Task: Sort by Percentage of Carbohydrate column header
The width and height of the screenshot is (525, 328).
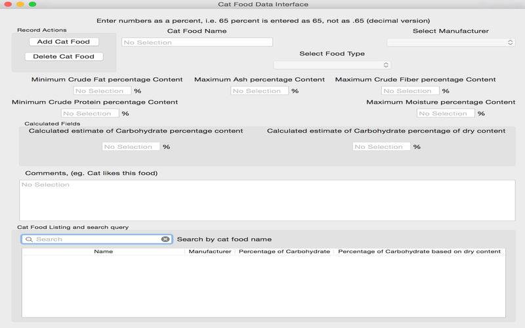Action: click(284, 251)
